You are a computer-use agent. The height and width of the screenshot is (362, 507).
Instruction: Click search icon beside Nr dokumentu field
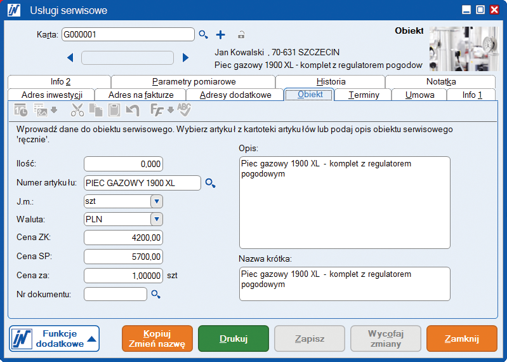pos(156,294)
